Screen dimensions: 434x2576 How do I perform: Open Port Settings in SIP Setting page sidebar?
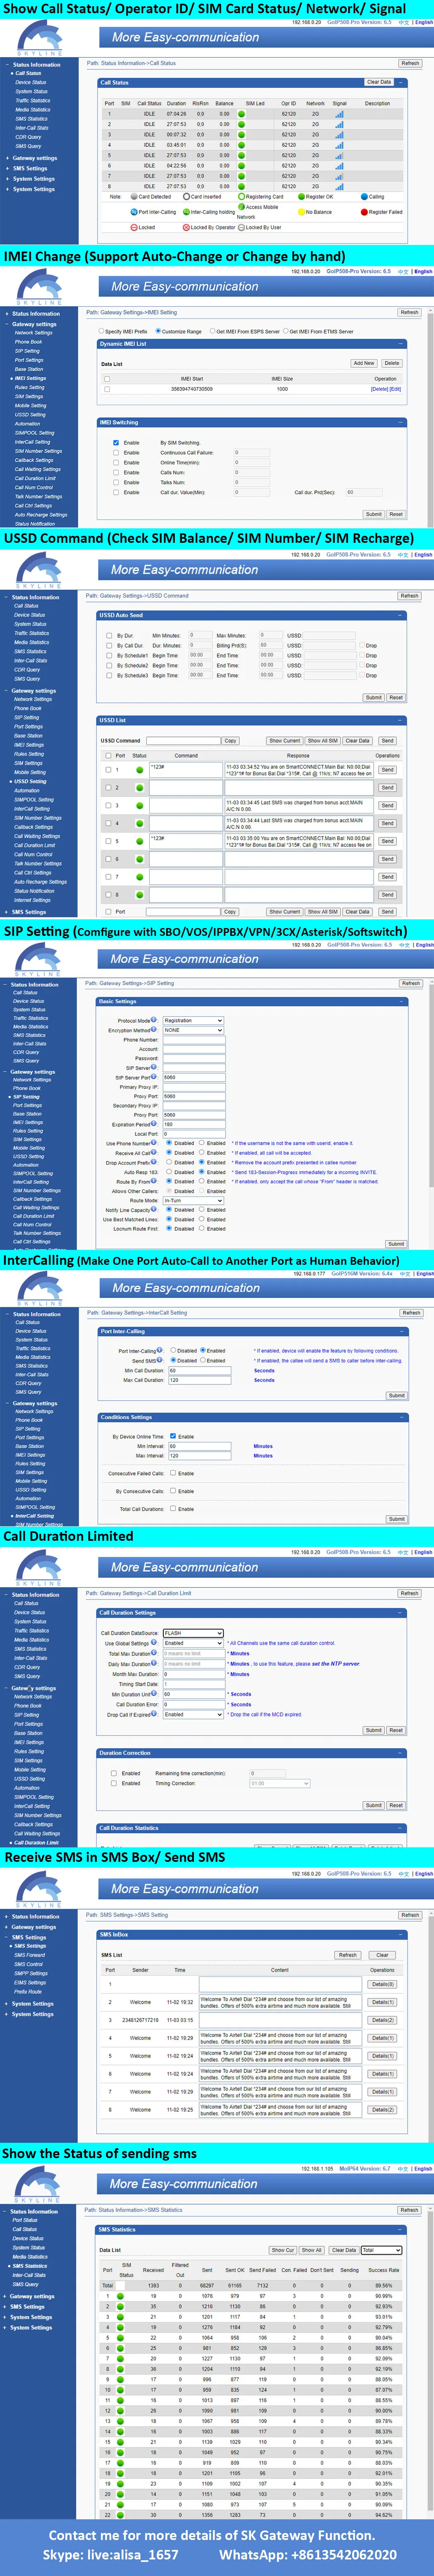tap(28, 1105)
